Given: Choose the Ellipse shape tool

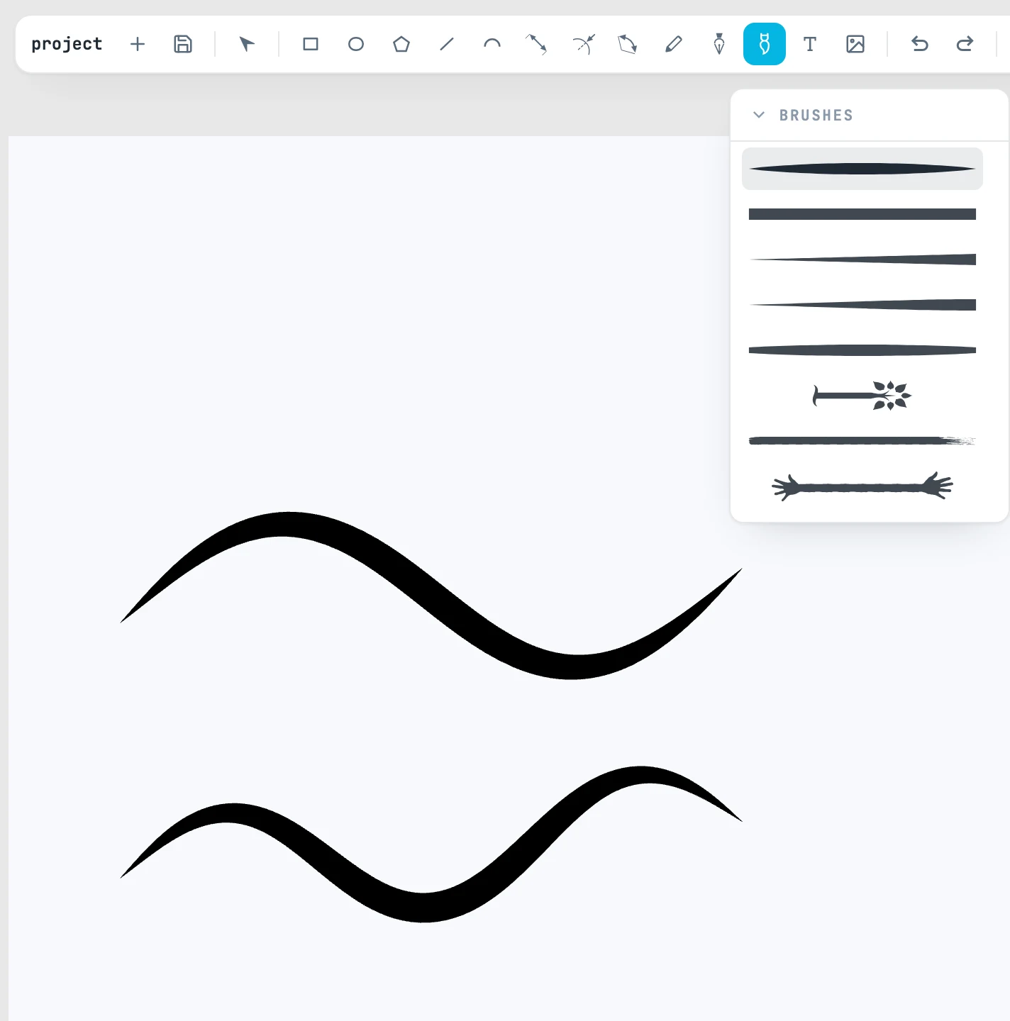Looking at the screenshot, I should click(356, 44).
